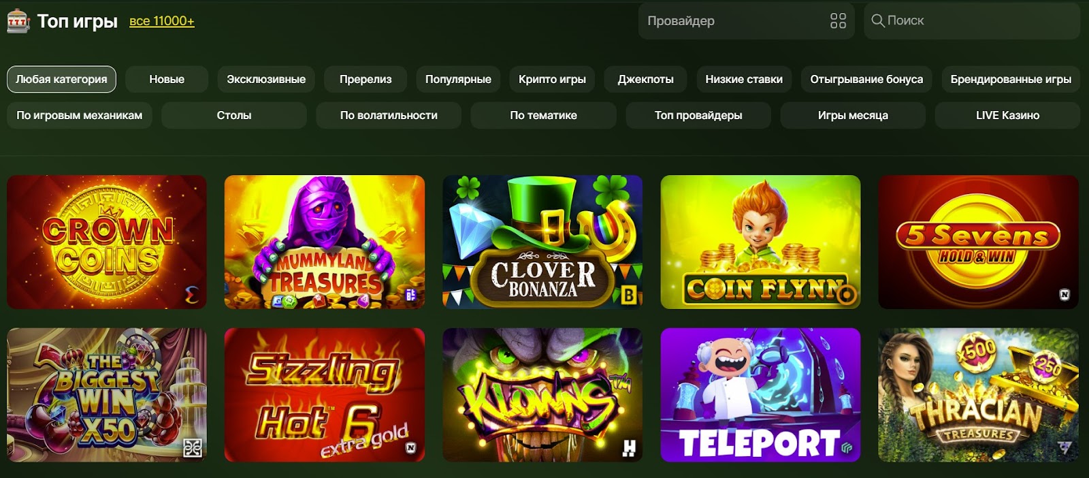This screenshot has width=1089, height=478.
Task: Click the provider logo on Klowns tile
Action: 629,447
